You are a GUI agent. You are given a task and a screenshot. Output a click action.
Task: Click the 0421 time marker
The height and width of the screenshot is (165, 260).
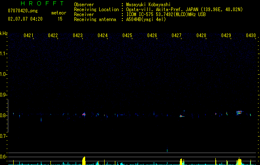click(x=29, y=35)
